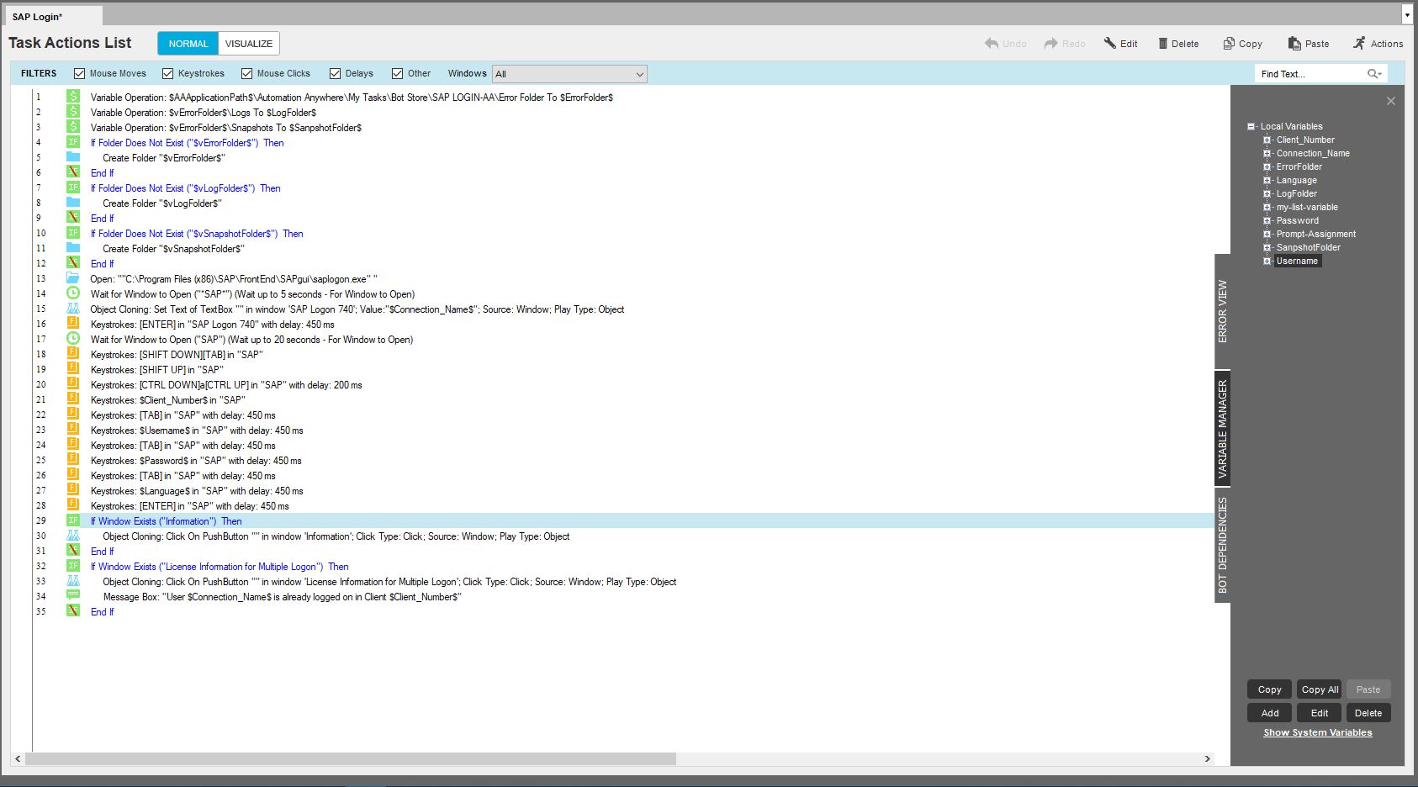Viewport: 1418px width, 787px height.
Task: Select Wait for Window clock icon line 14
Action: pyautogui.click(x=73, y=293)
